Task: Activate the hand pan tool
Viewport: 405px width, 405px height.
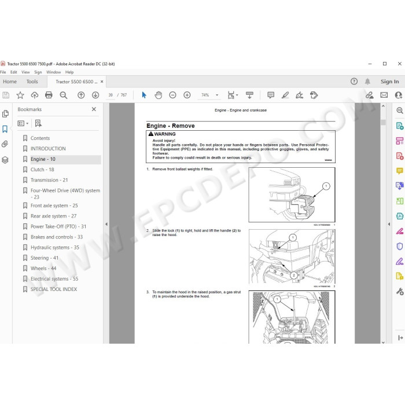Action: (x=159, y=95)
